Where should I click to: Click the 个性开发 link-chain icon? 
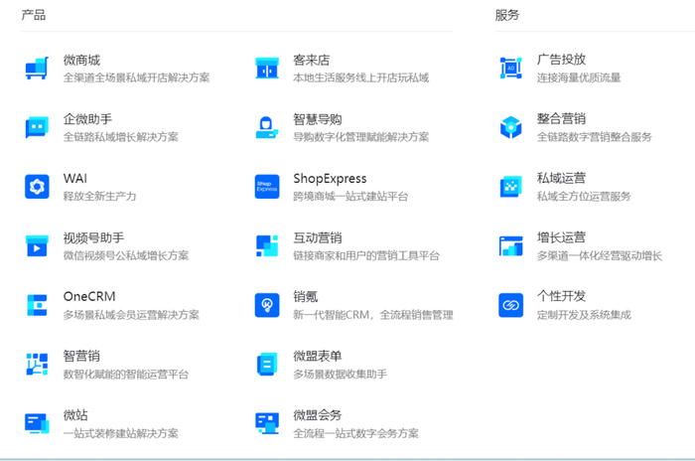click(x=510, y=305)
